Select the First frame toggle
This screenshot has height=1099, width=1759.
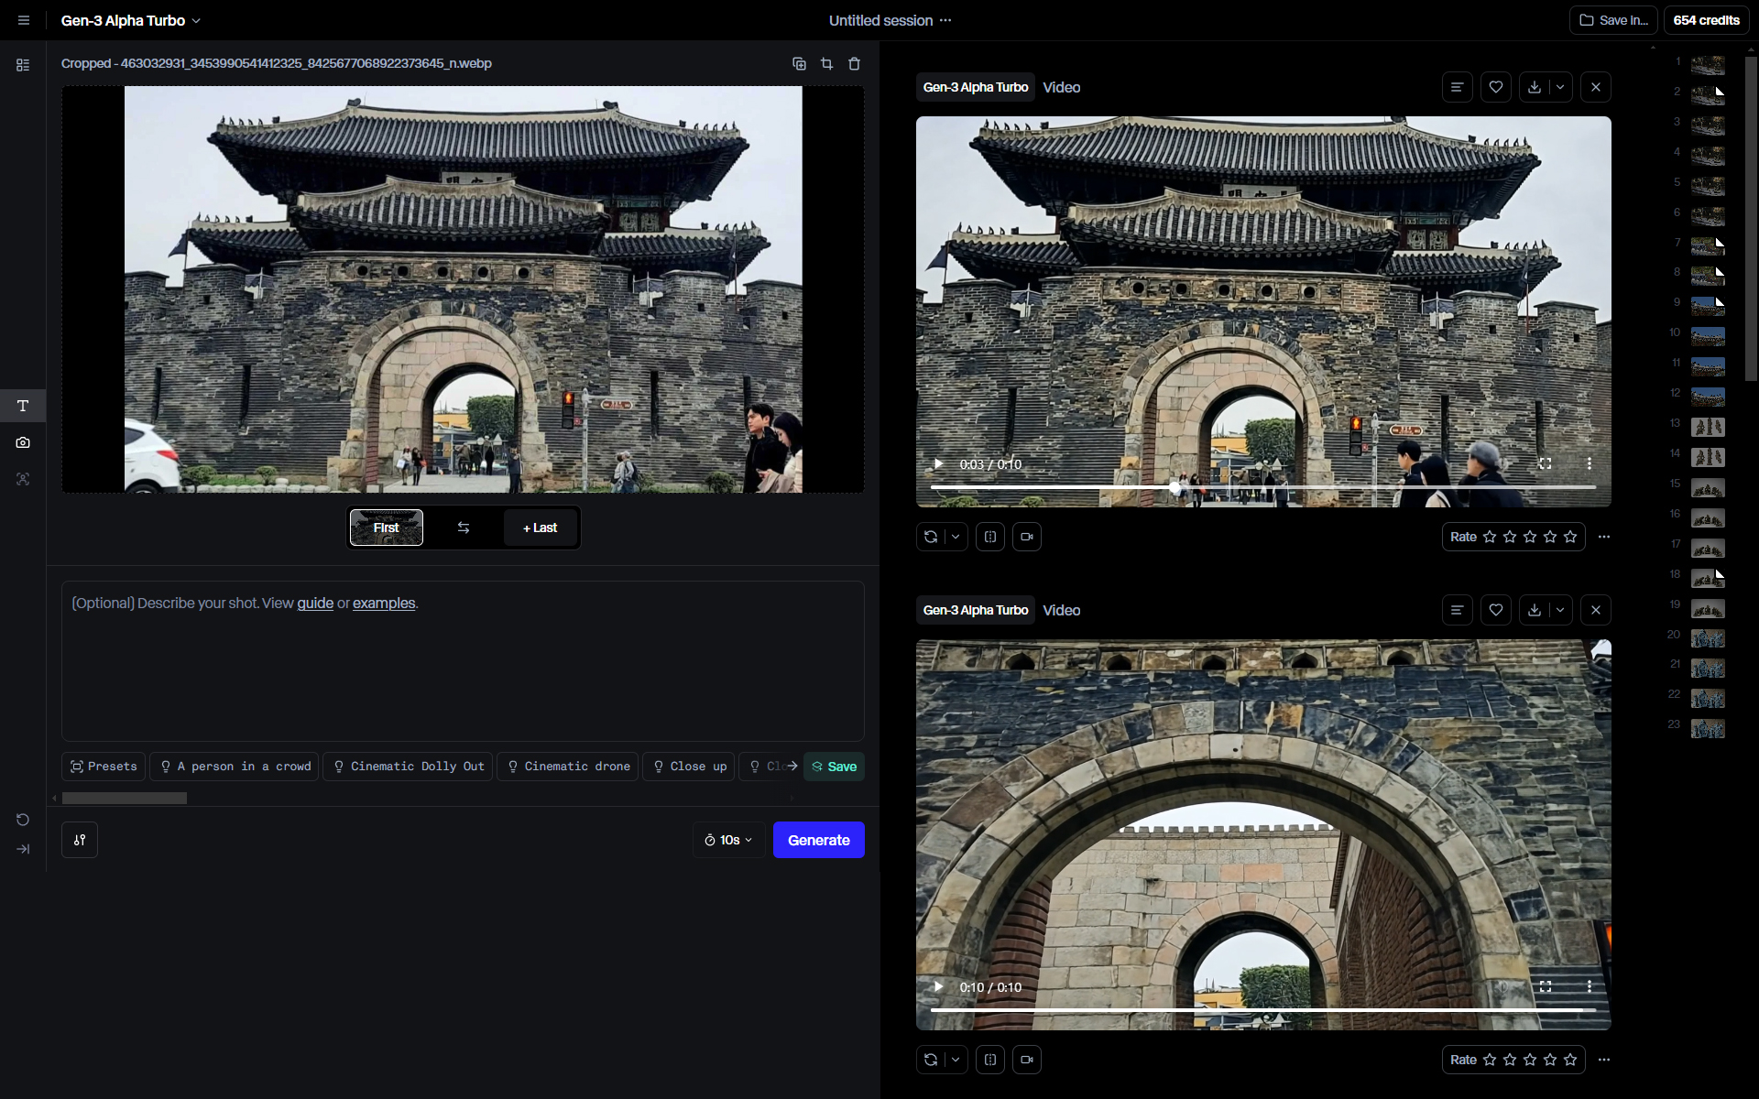(x=386, y=528)
